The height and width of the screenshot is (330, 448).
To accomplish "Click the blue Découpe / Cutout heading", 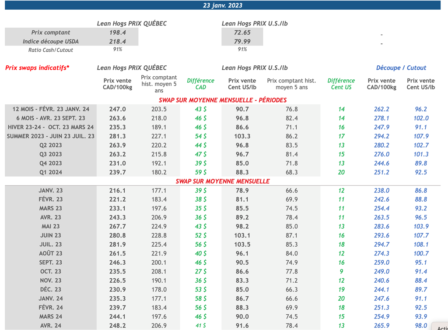I will pos(401,68).
